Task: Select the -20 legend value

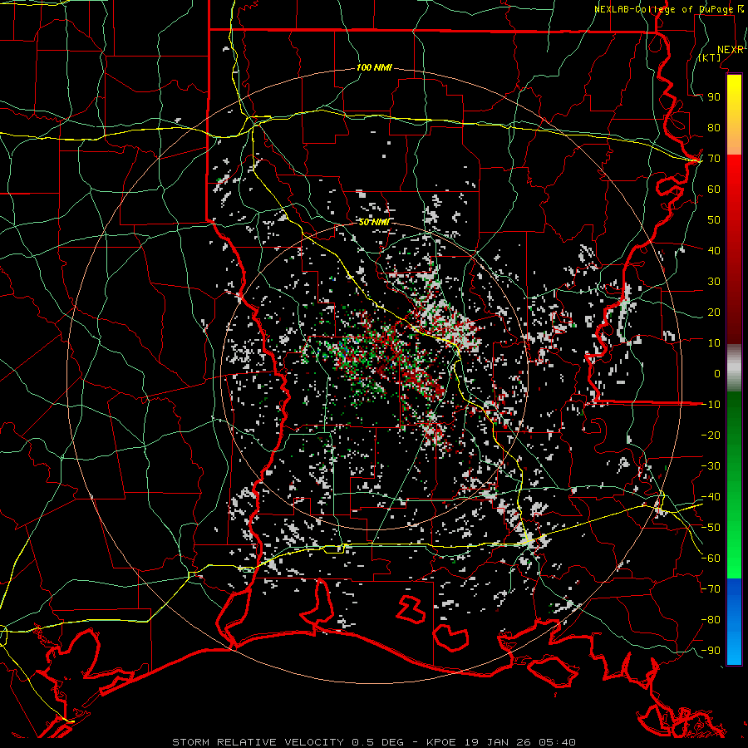Action: click(x=711, y=435)
